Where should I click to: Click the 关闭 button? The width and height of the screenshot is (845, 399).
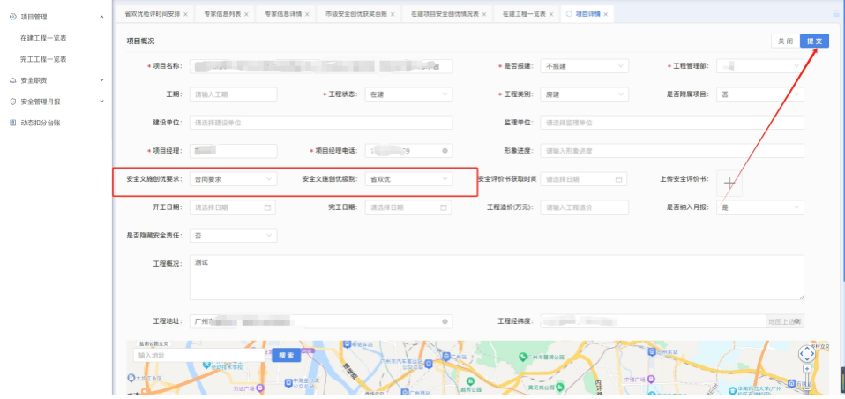point(784,41)
